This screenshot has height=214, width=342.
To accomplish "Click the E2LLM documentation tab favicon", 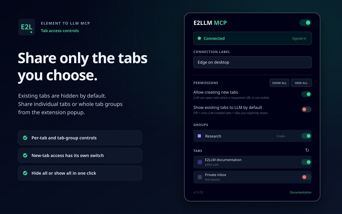I will click(x=200, y=162).
